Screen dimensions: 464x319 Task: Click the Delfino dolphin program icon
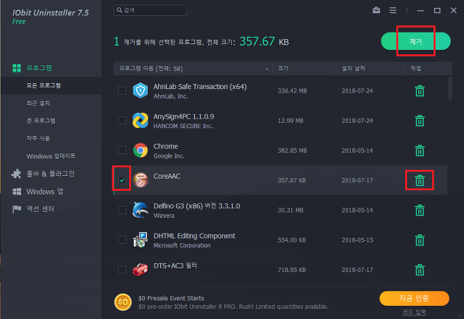(x=140, y=210)
